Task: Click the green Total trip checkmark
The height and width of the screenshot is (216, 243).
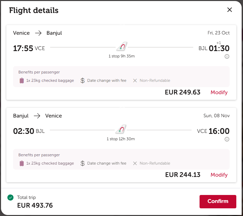Action: click(x=10, y=197)
